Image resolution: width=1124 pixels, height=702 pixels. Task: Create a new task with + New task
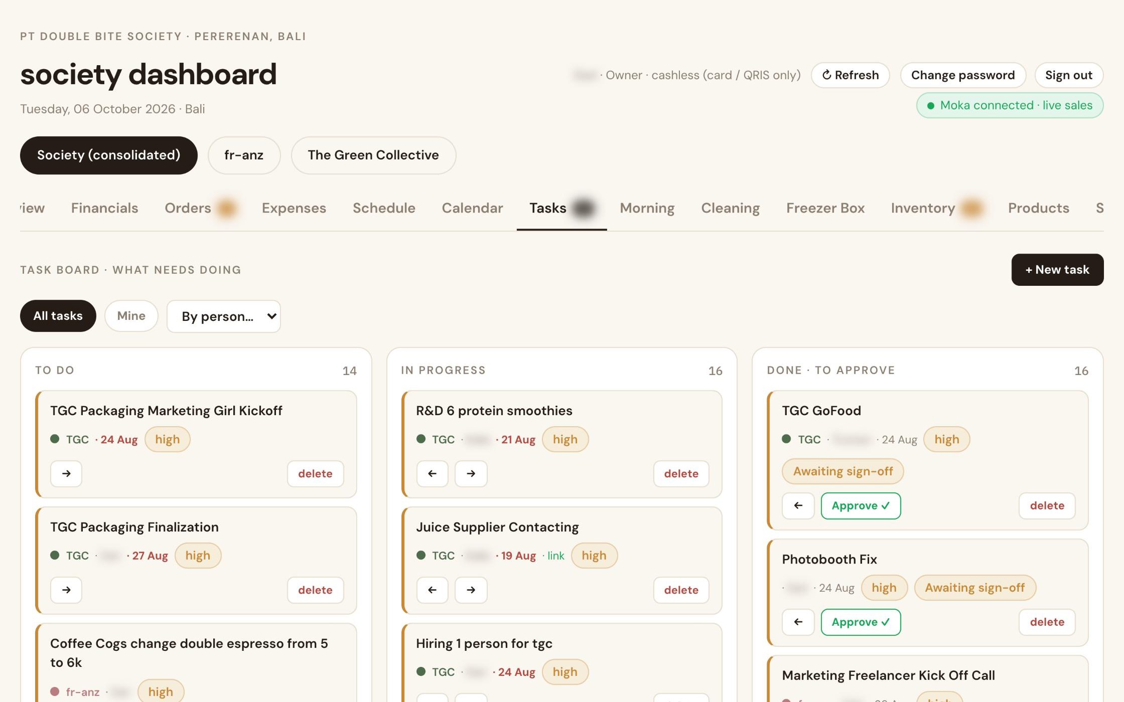point(1057,270)
